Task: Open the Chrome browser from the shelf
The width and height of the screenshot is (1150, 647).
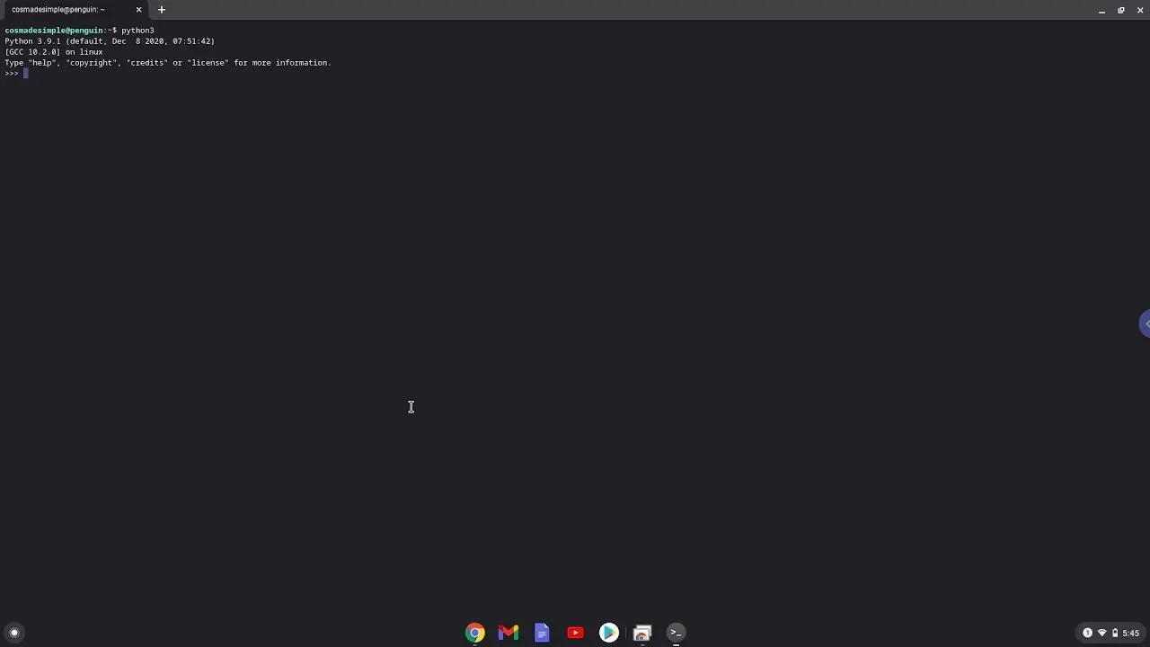Action: point(474,633)
